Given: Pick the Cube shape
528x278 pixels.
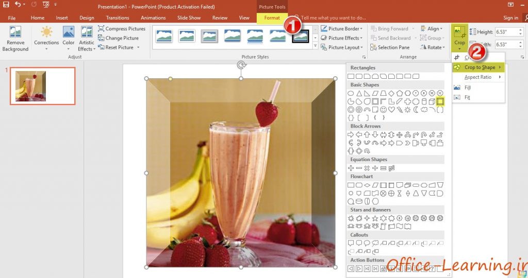Looking at the screenshot, I should 432,101.
